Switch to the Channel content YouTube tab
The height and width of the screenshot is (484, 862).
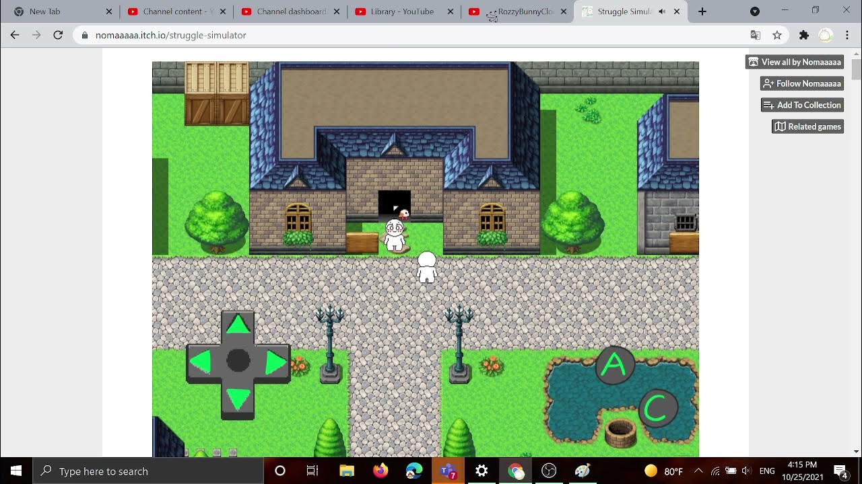tap(176, 11)
